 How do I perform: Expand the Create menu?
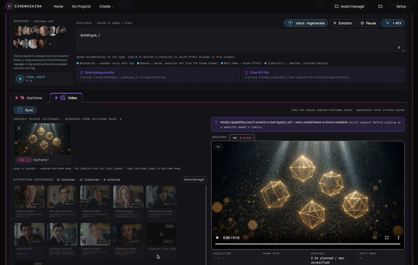106,6
